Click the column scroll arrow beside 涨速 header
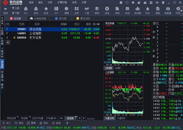The image size is (183, 130). click(98, 24)
